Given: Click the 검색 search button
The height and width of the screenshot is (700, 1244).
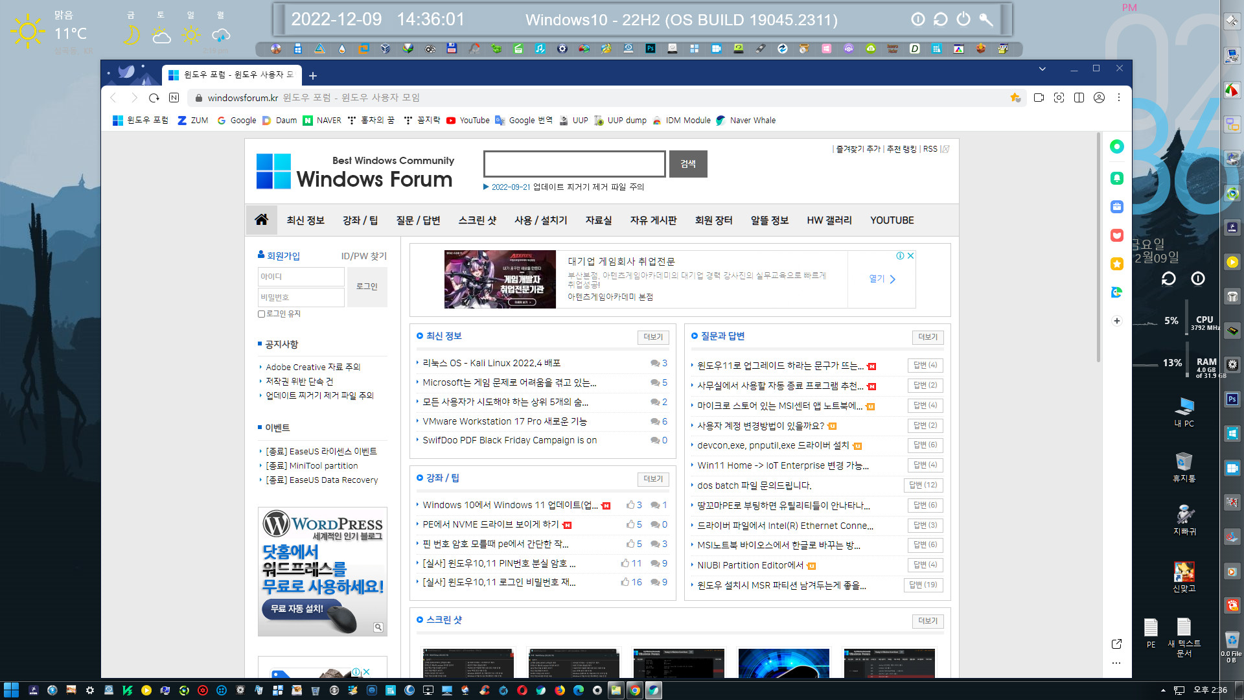Looking at the screenshot, I should pos(688,164).
